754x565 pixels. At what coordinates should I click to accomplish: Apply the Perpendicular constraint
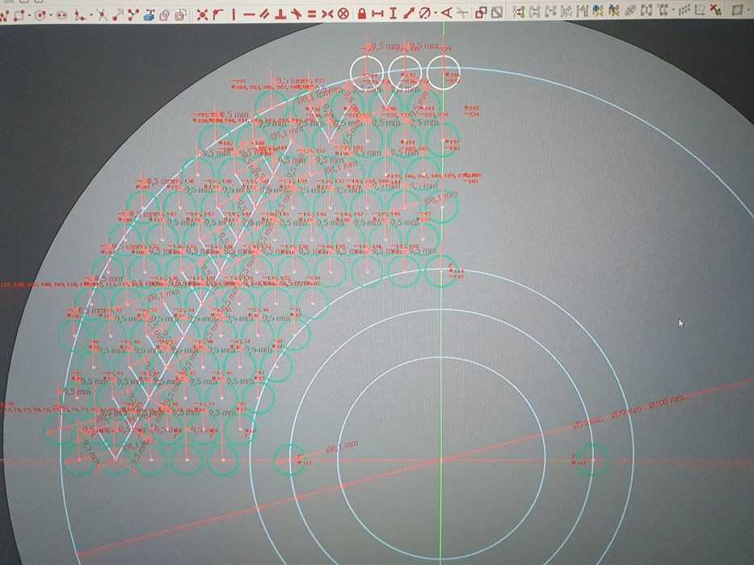click(x=280, y=15)
